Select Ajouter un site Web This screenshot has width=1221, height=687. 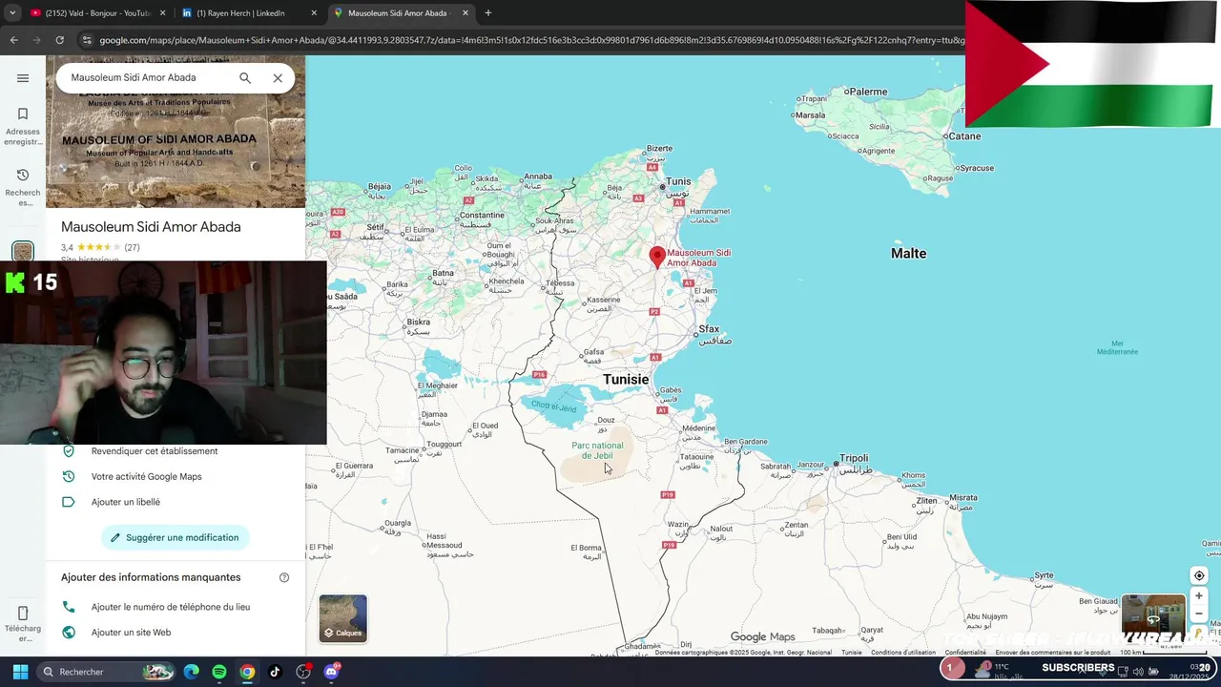point(176,633)
